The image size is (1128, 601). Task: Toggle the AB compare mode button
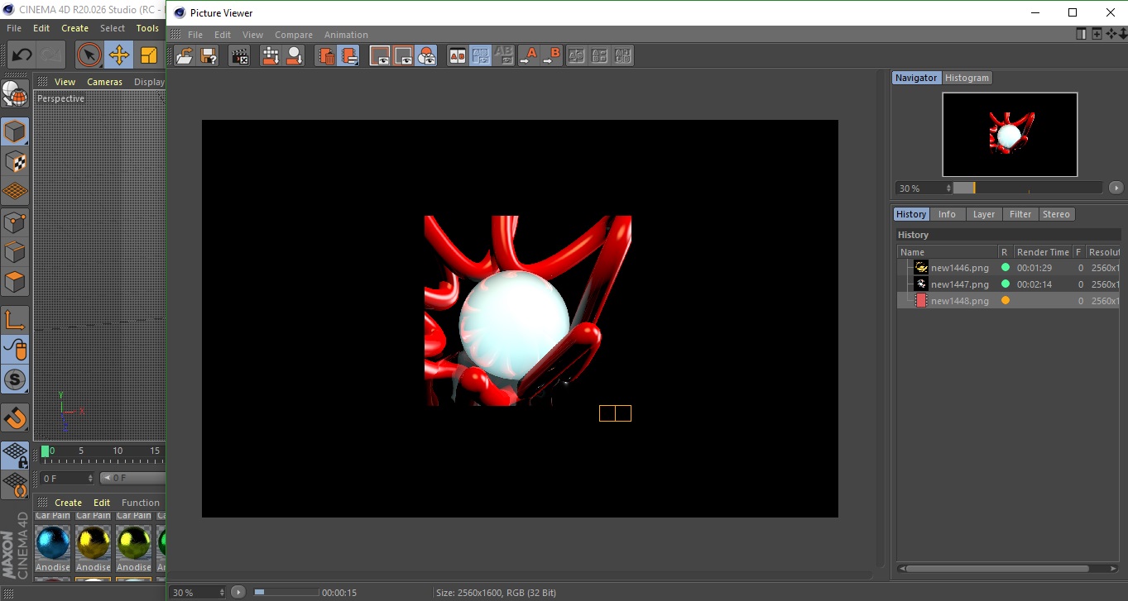pyautogui.click(x=457, y=56)
